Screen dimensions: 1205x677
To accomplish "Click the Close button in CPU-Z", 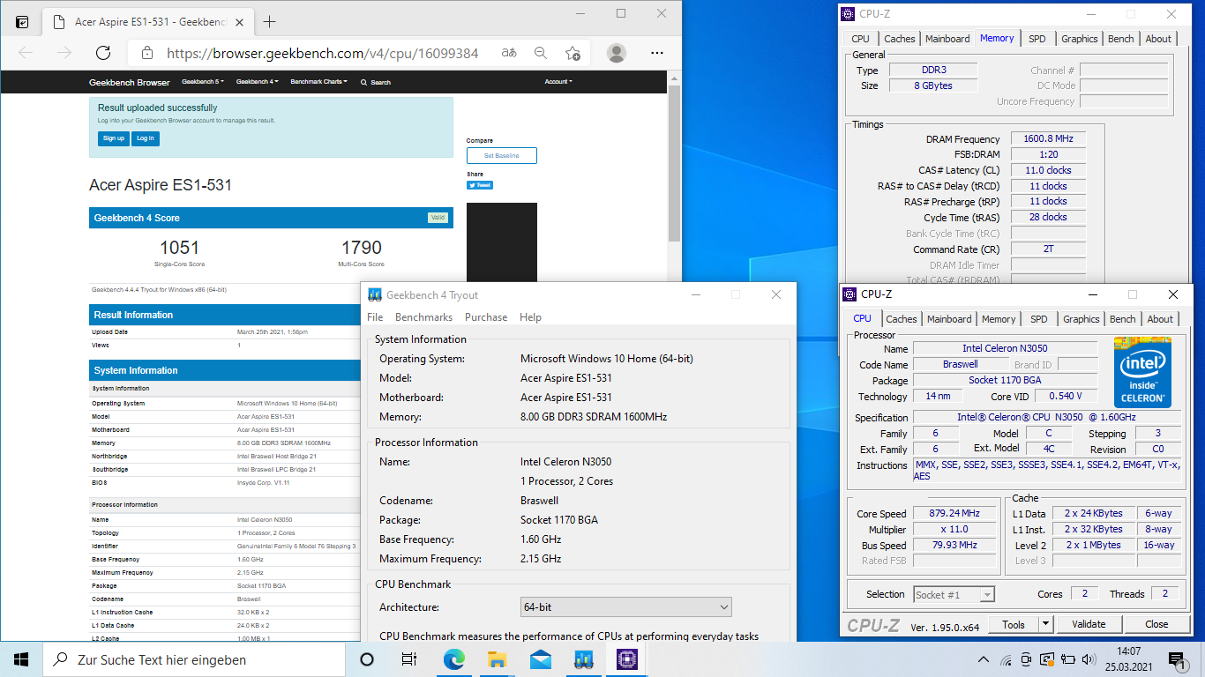I will click(x=1156, y=624).
